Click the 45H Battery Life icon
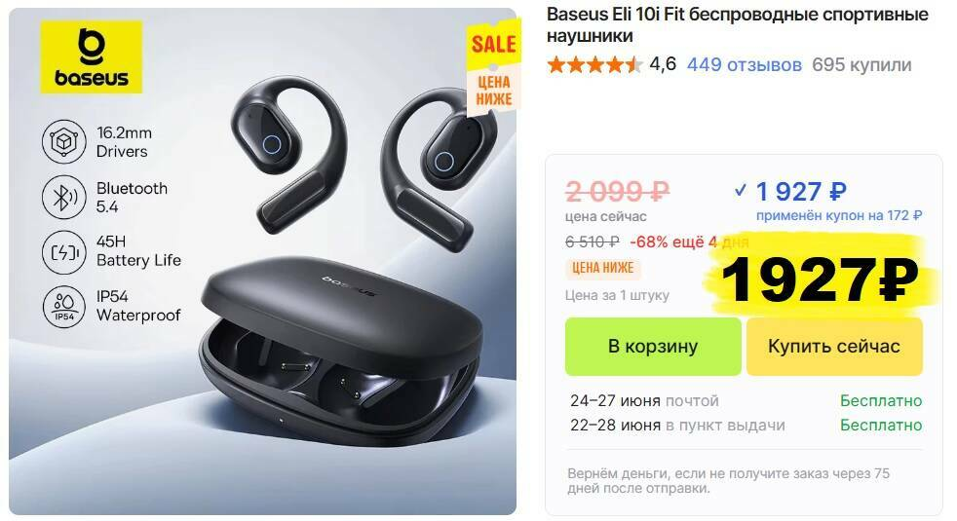The width and height of the screenshot is (957, 521). [64, 252]
